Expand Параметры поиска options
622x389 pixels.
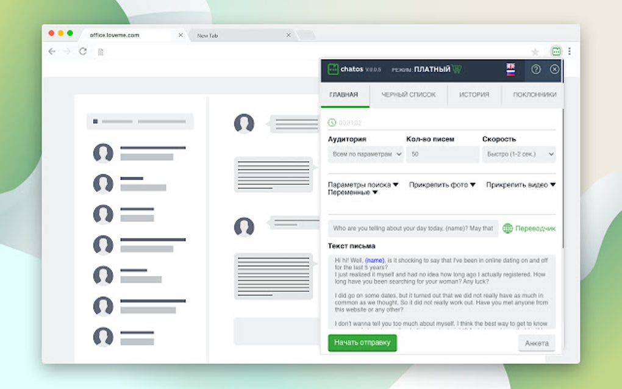tap(361, 185)
